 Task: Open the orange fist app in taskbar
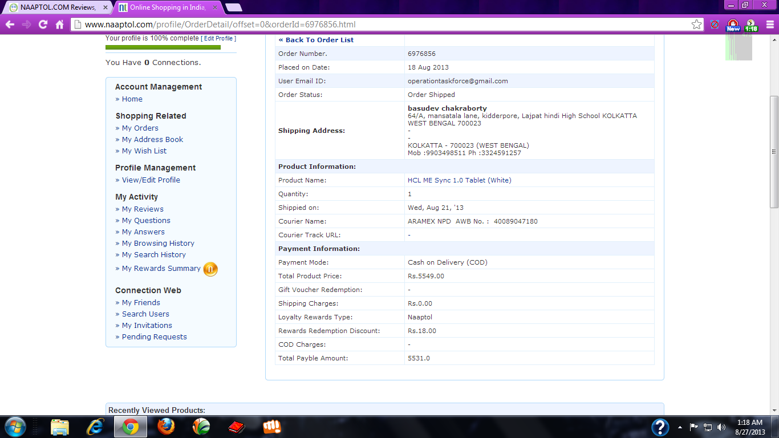click(x=271, y=427)
